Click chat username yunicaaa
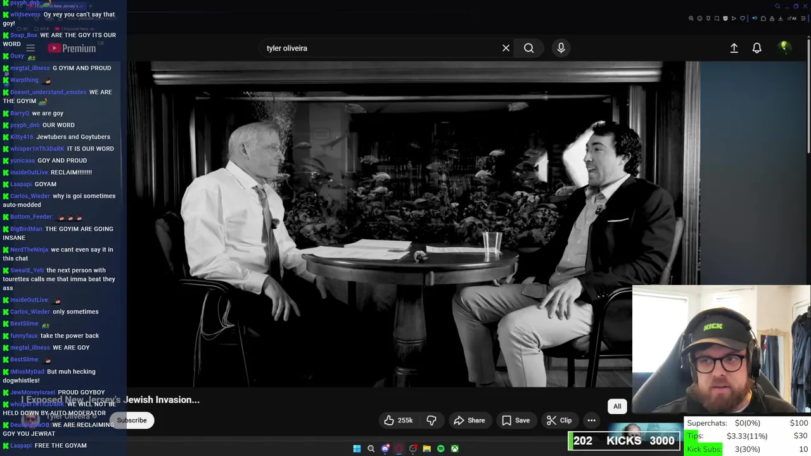Image resolution: width=811 pixels, height=456 pixels. point(22,161)
